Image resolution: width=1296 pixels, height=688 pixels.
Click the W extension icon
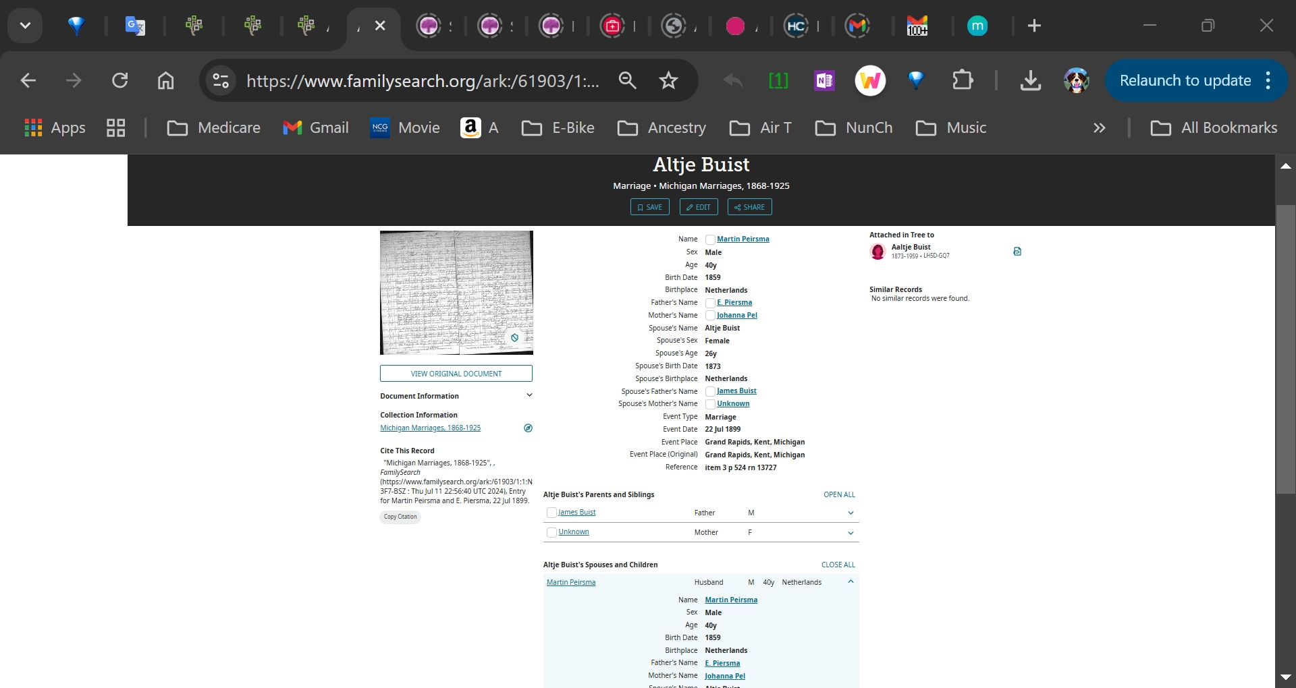click(870, 81)
